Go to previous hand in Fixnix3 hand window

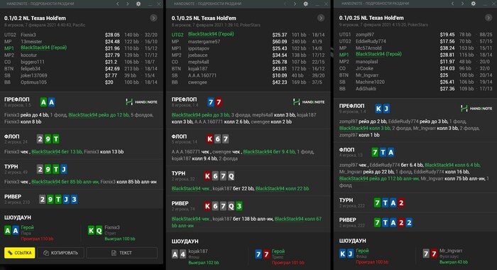click(118, 4)
